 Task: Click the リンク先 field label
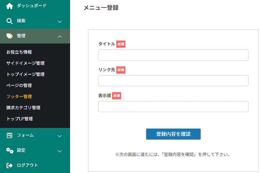[107, 70]
